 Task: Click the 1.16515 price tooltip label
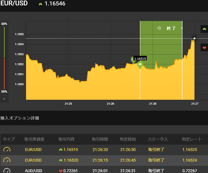[x=140, y=59]
